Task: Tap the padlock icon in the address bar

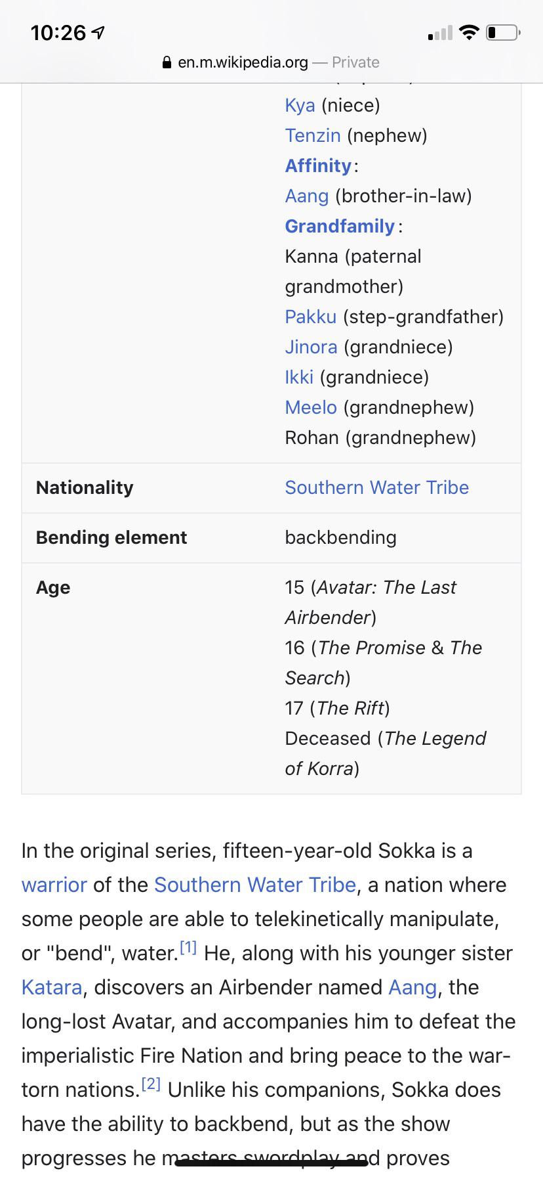Action: click(166, 62)
